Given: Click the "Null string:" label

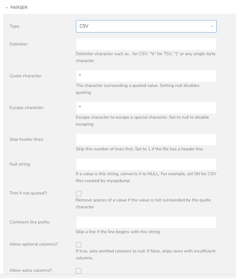Looking at the screenshot, I should [20, 164].
